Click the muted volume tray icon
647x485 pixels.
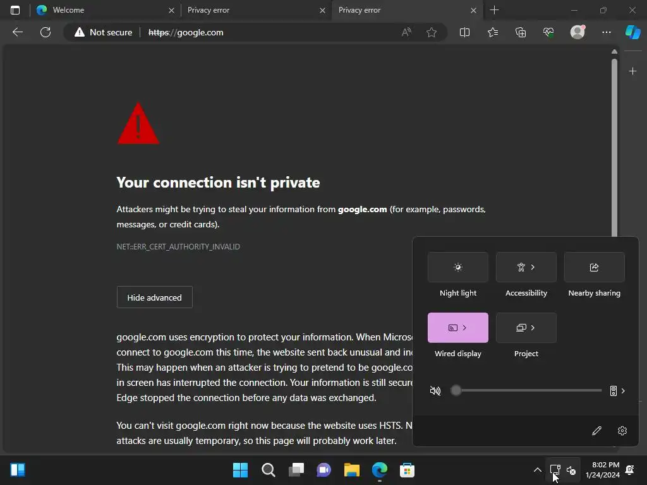coord(571,470)
